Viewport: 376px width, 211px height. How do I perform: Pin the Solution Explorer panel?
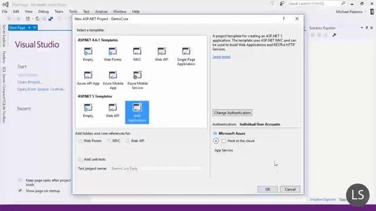(367, 28)
